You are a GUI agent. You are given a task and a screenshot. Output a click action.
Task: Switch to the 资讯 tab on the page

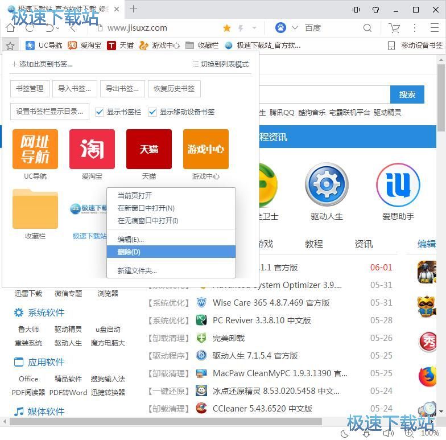point(363,244)
